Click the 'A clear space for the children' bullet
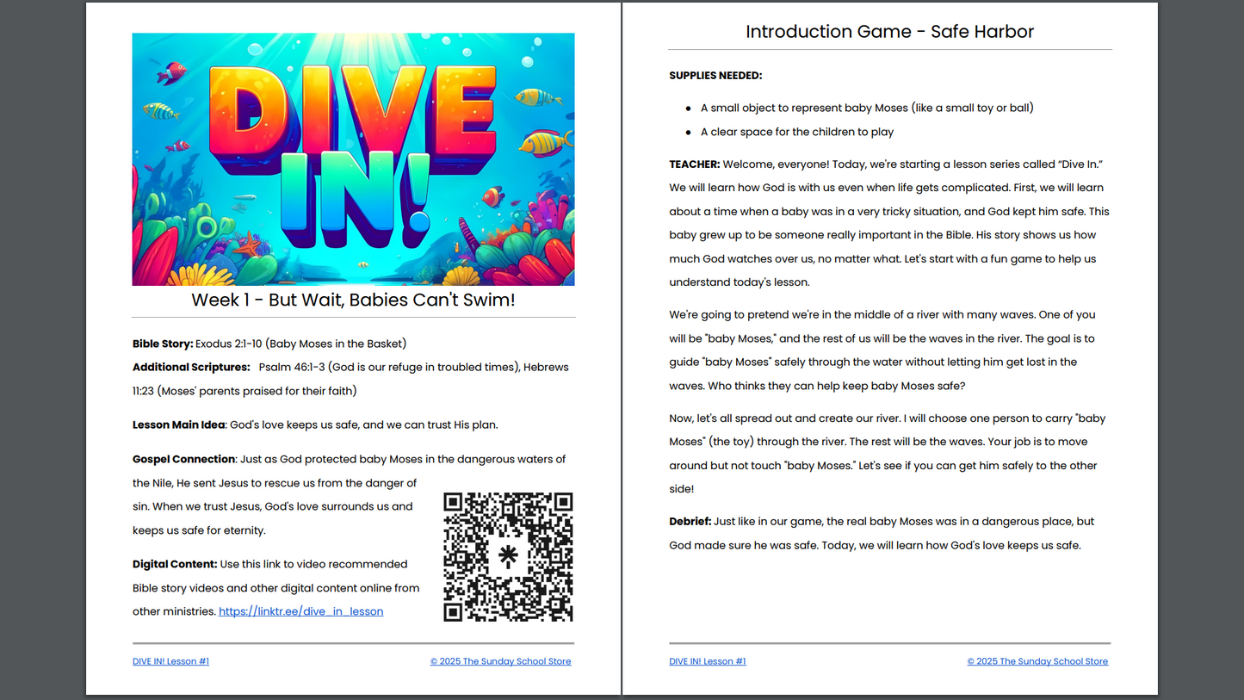This screenshot has height=700, width=1244. pos(796,132)
